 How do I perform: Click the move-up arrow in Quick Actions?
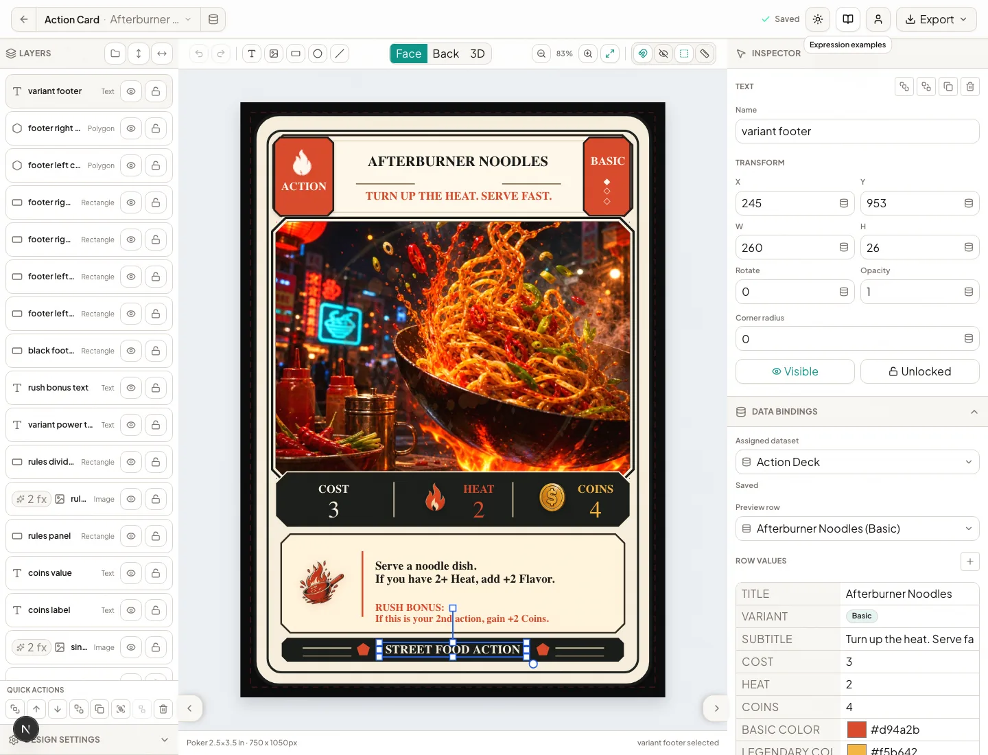[x=36, y=709]
